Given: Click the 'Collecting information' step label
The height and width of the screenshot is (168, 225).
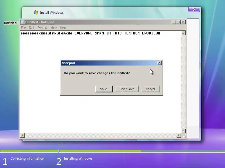Looking at the screenshot, I should click(x=27, y=158).
